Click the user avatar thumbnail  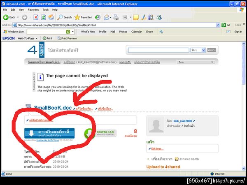point(156,126)
